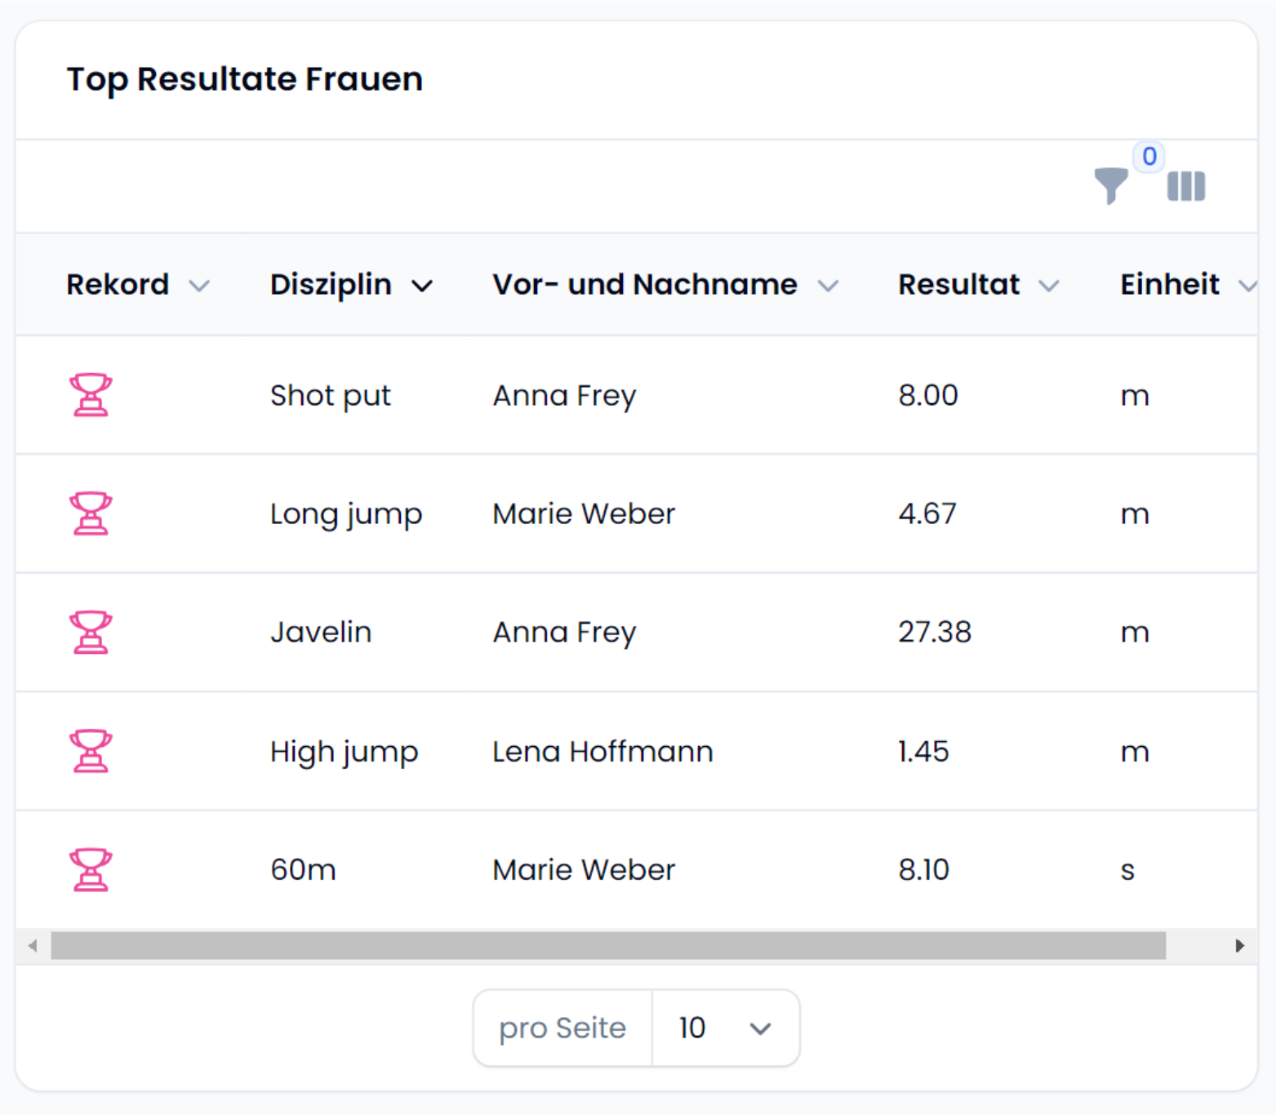
Task: Click the Resultat column header
Action: pos(958,285)
